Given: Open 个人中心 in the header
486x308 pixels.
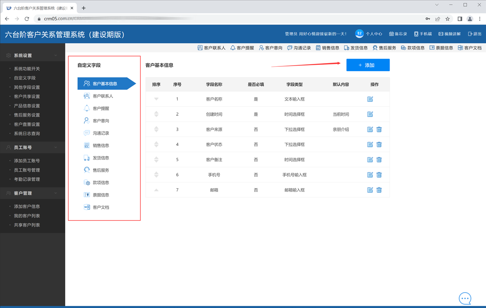Looking at the screenshot, I should [x=369, y=34].
